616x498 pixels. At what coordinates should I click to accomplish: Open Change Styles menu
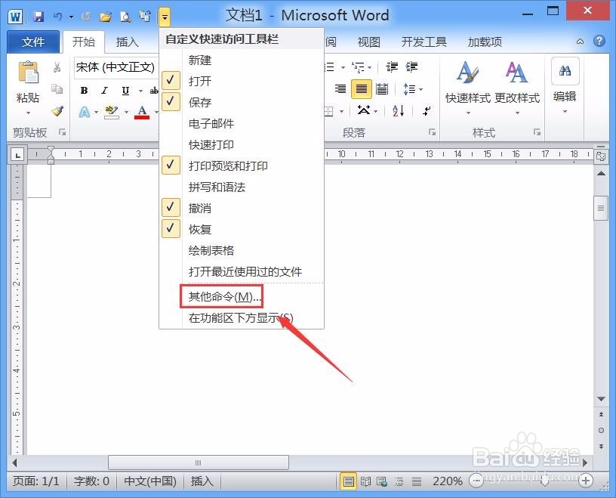point(517,88)
